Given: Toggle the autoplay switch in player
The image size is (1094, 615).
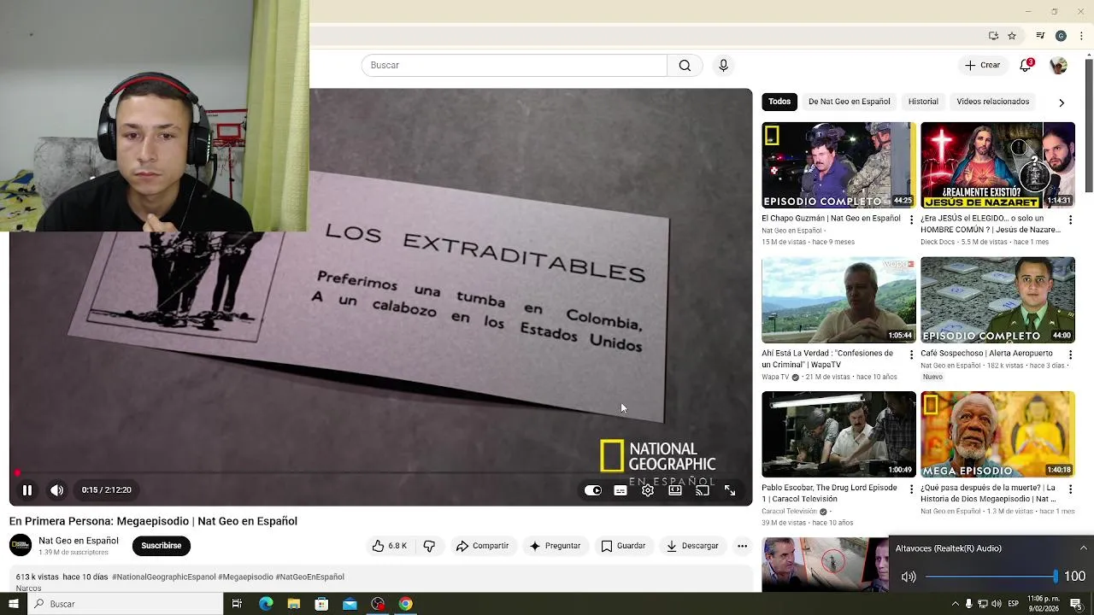Looking at the screenshot, I should 593,490.
